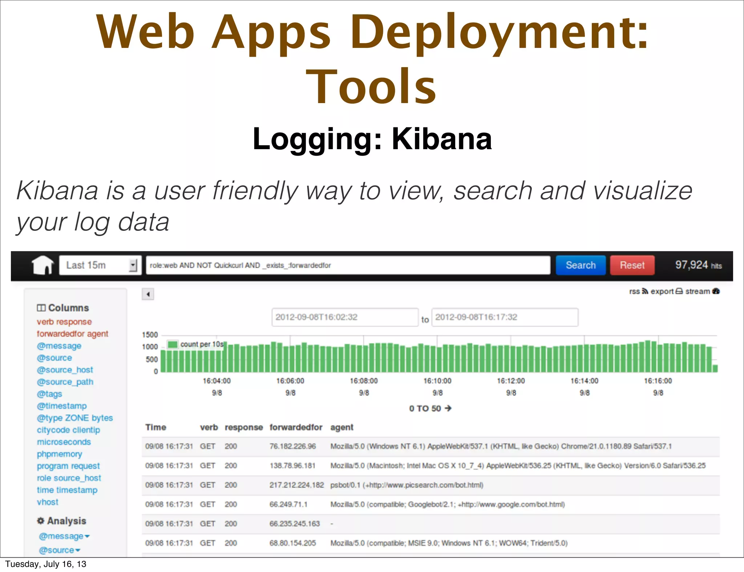Click the green count per 10s legend swatch
The height and width of the screenshot is (572, 744).
pyautogui.click(x=173, y=344)
